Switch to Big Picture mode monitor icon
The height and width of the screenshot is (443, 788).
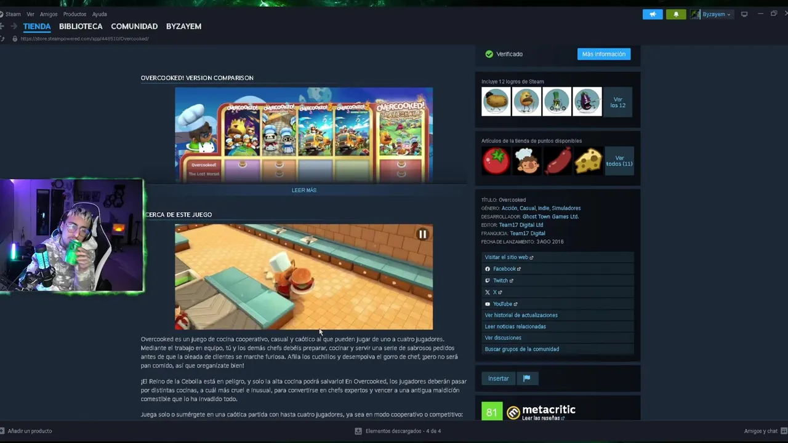point(744,14)
